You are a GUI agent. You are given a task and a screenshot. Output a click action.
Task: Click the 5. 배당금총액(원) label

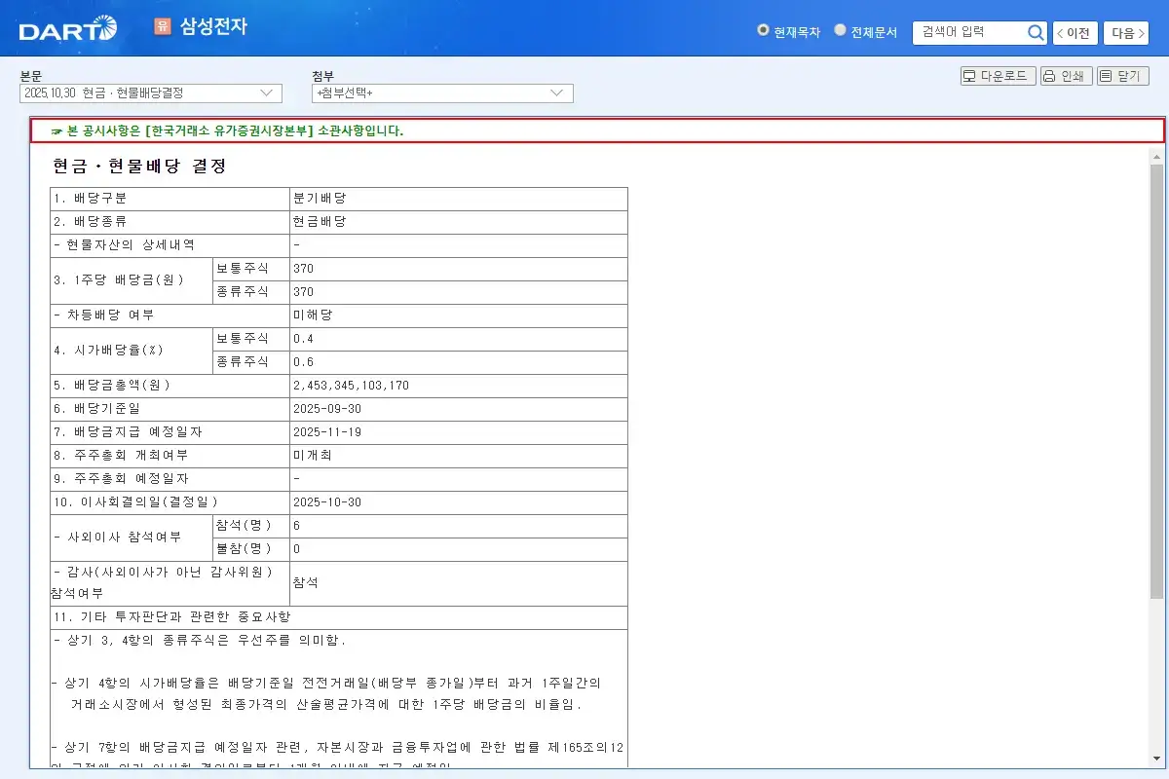(112, 386)
